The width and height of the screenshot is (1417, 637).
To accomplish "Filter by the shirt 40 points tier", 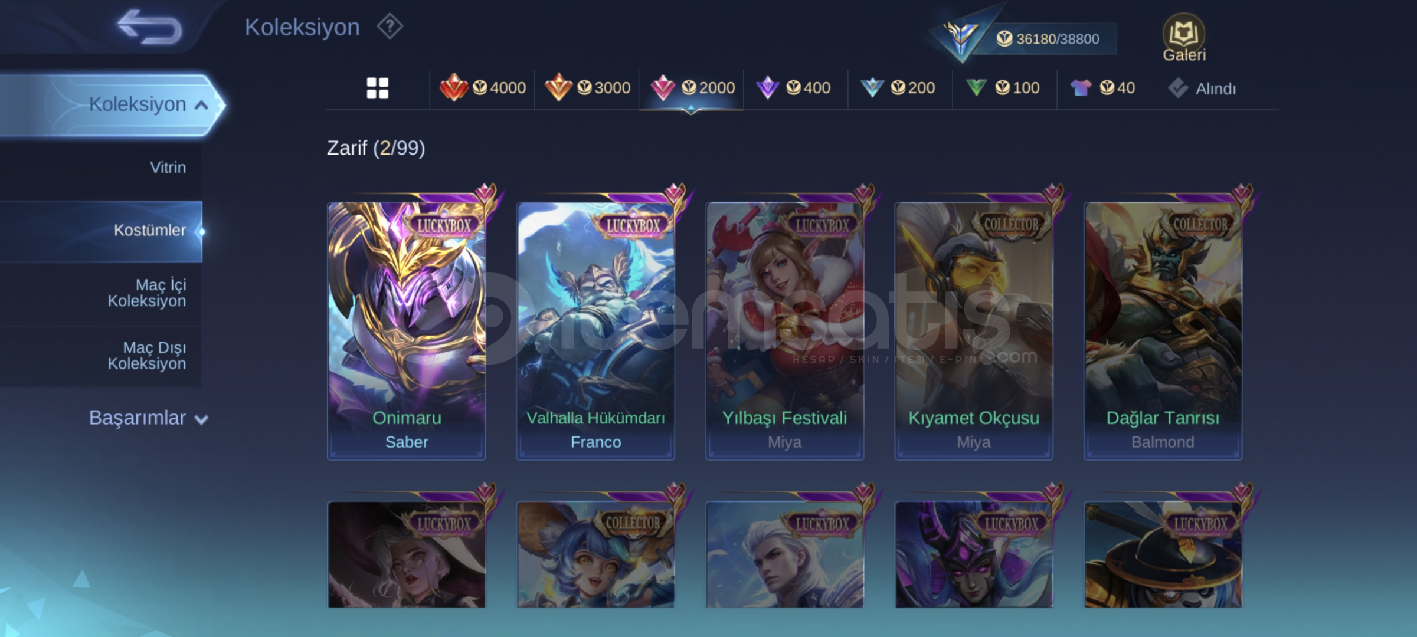I will [1102, 88].
